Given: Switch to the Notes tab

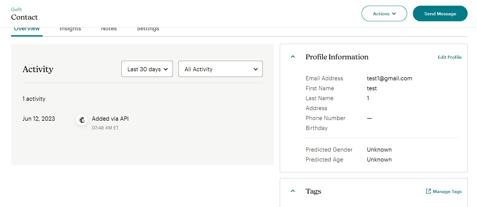Looking at the screenshot, I should pyautogui.click(x=109, y=28).
